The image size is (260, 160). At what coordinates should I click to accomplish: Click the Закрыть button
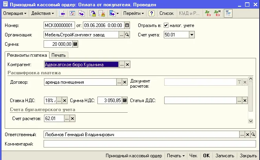[x=248, y=156]
